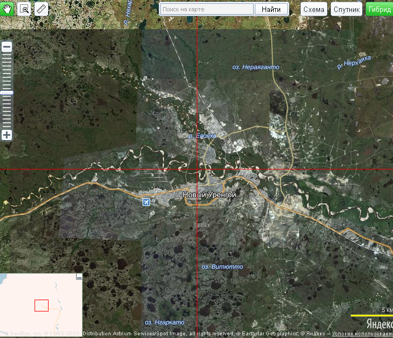Viewport: 393px width, 338px height.
Task: Activate the magnifier zoom-to-area tool
Action: pyautogui.click(x=24, y=9)
